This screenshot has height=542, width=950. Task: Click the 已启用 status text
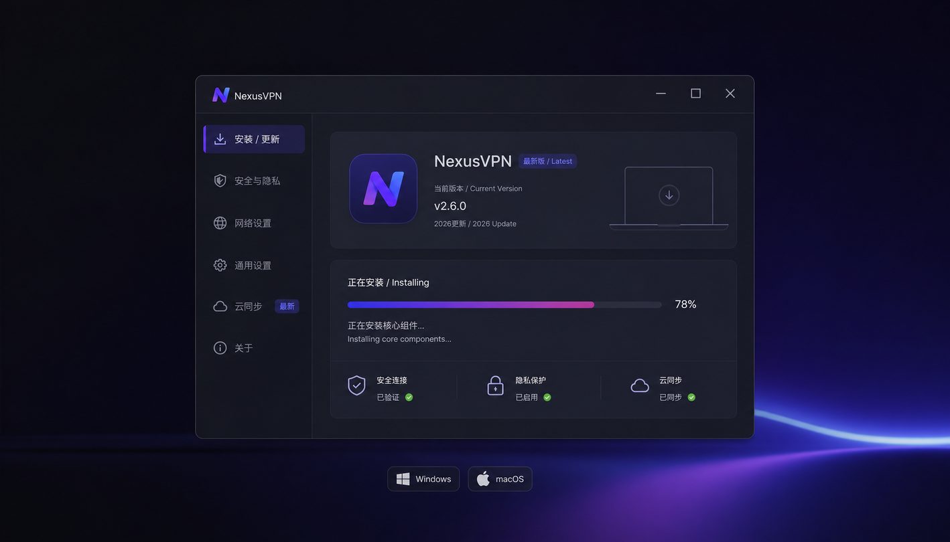[x=527, y=397]
